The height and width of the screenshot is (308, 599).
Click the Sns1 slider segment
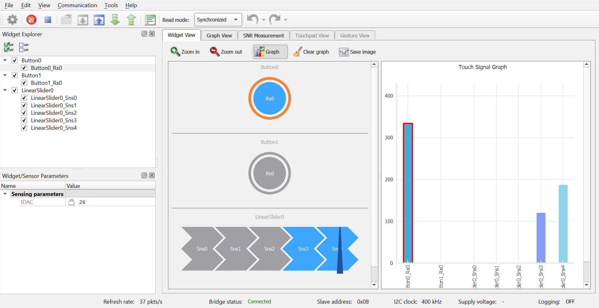click(236, 249)
